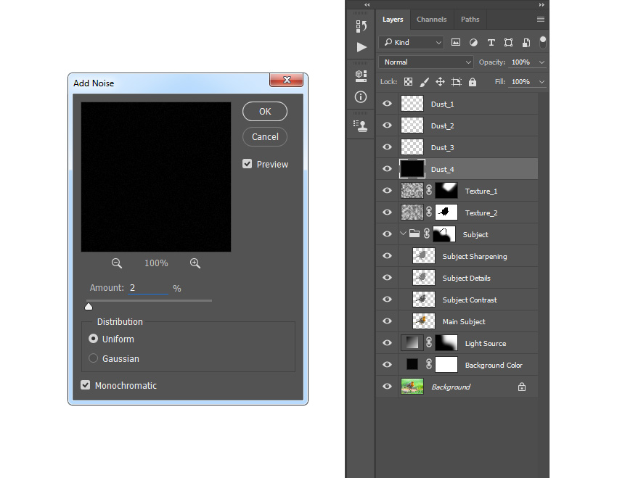Filter layers by adjustment layers icon
This screenshot has height=478, width=617.
(x=473, y=42)
